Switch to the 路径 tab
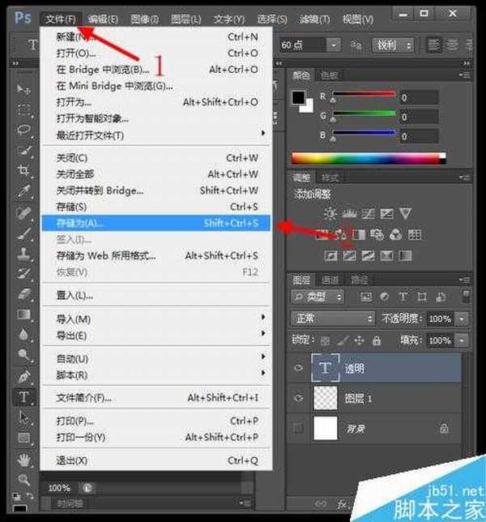486x522 pixels. [x=360, y=280]
